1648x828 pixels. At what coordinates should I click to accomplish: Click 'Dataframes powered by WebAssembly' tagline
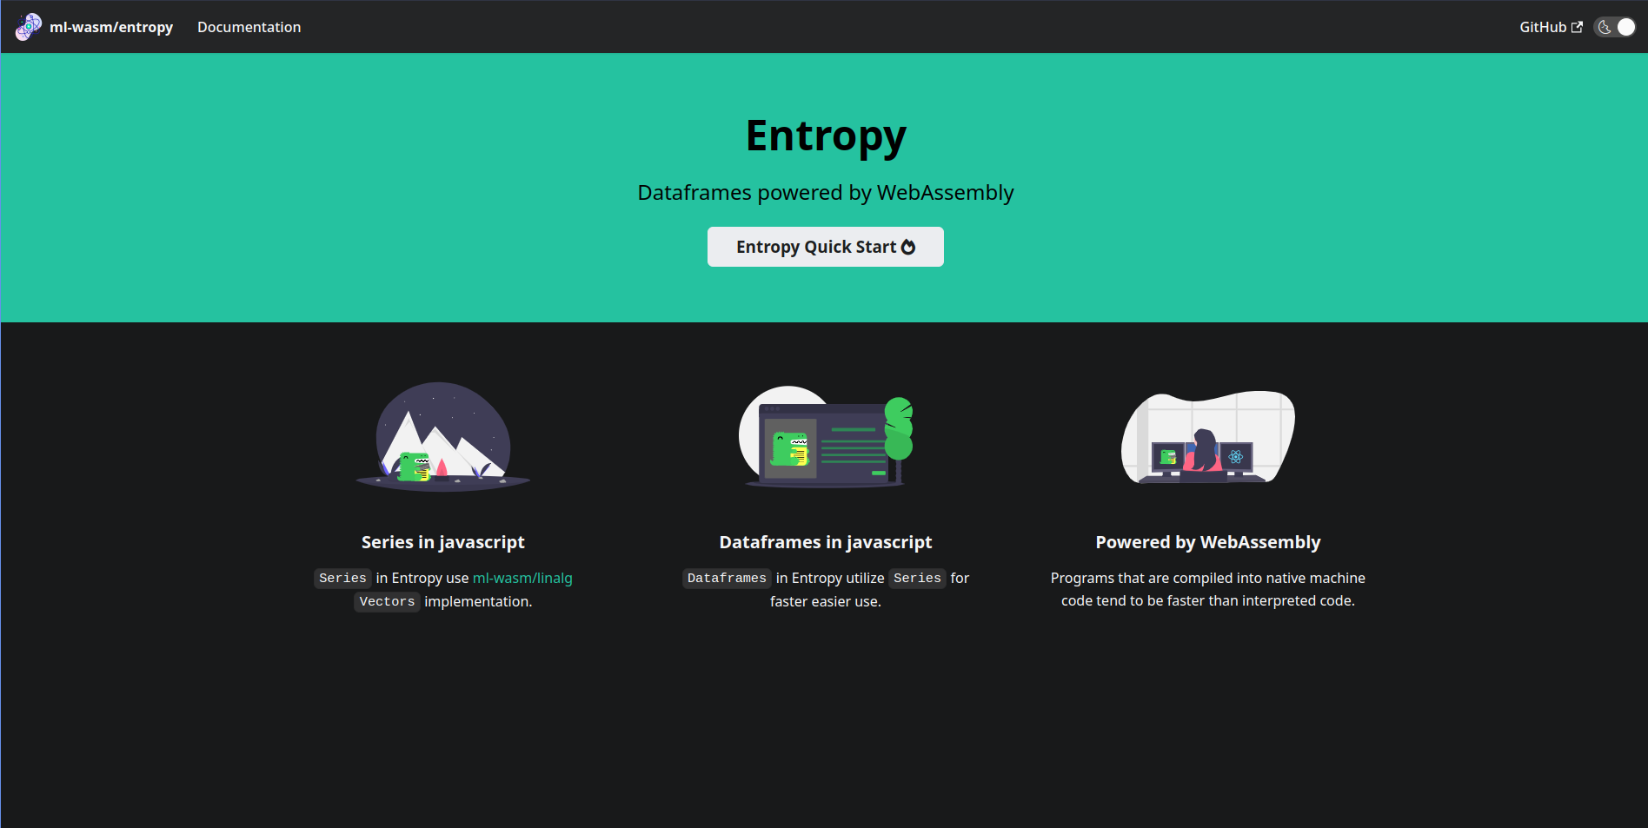[x=826, y=192]
